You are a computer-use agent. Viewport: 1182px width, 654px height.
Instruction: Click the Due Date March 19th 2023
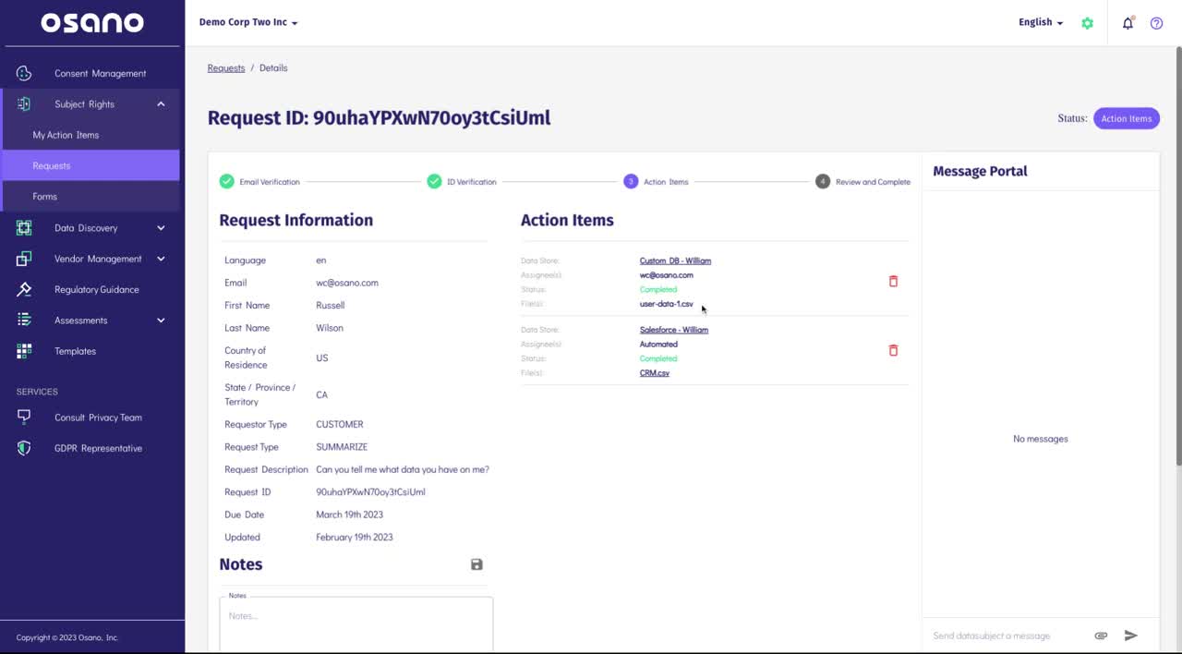349,515
